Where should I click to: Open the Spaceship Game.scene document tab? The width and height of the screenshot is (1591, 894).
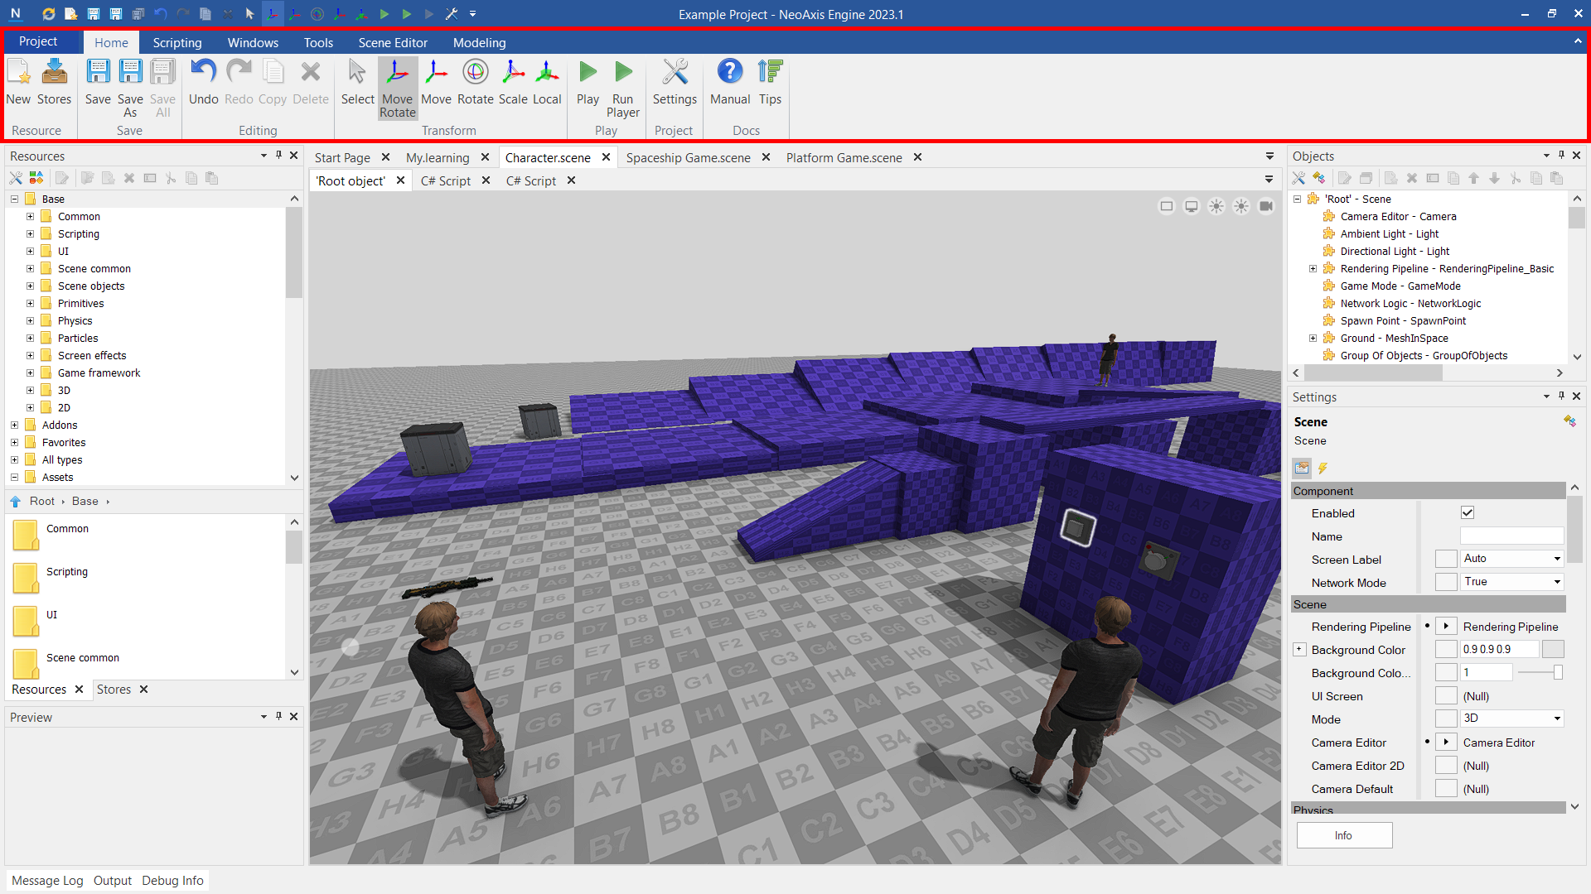pyautogui.click(x=688, y=157)
